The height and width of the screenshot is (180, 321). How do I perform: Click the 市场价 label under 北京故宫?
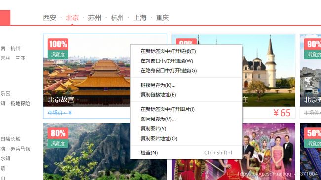click(60, 113)
